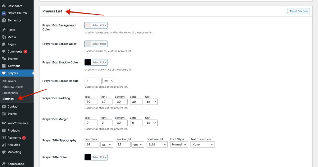Open WooCommerce via its sidebar icon
Screen dimensions: 318x167
point(4,123)
